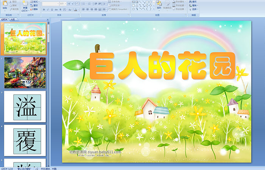265x170 pixels.
Task: Select the Oval shape from gallery
Action: click(x=150, y=2)
